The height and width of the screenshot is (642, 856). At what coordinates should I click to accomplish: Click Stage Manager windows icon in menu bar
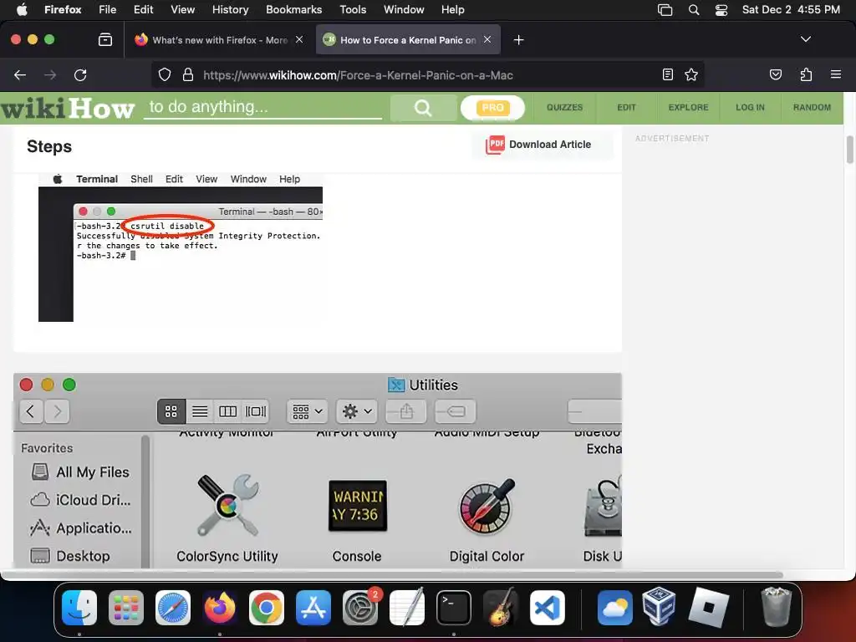(x=665, y=10)
